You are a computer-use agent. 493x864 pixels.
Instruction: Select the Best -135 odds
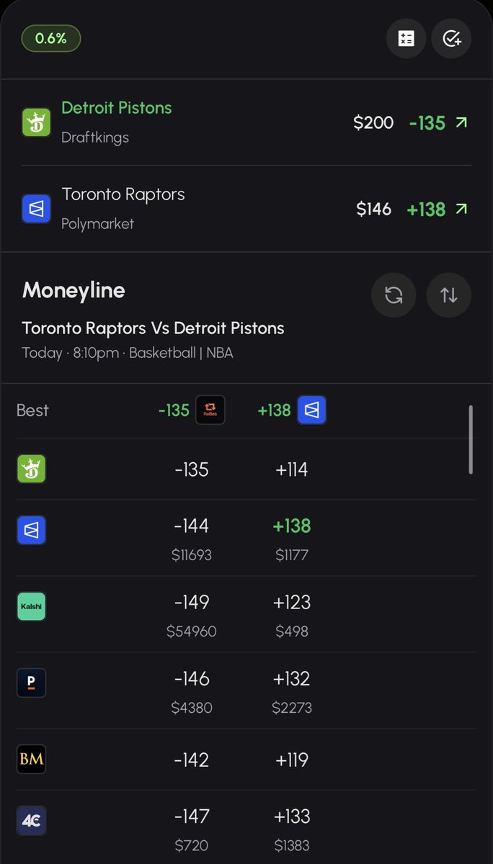[x=174, y=410]
